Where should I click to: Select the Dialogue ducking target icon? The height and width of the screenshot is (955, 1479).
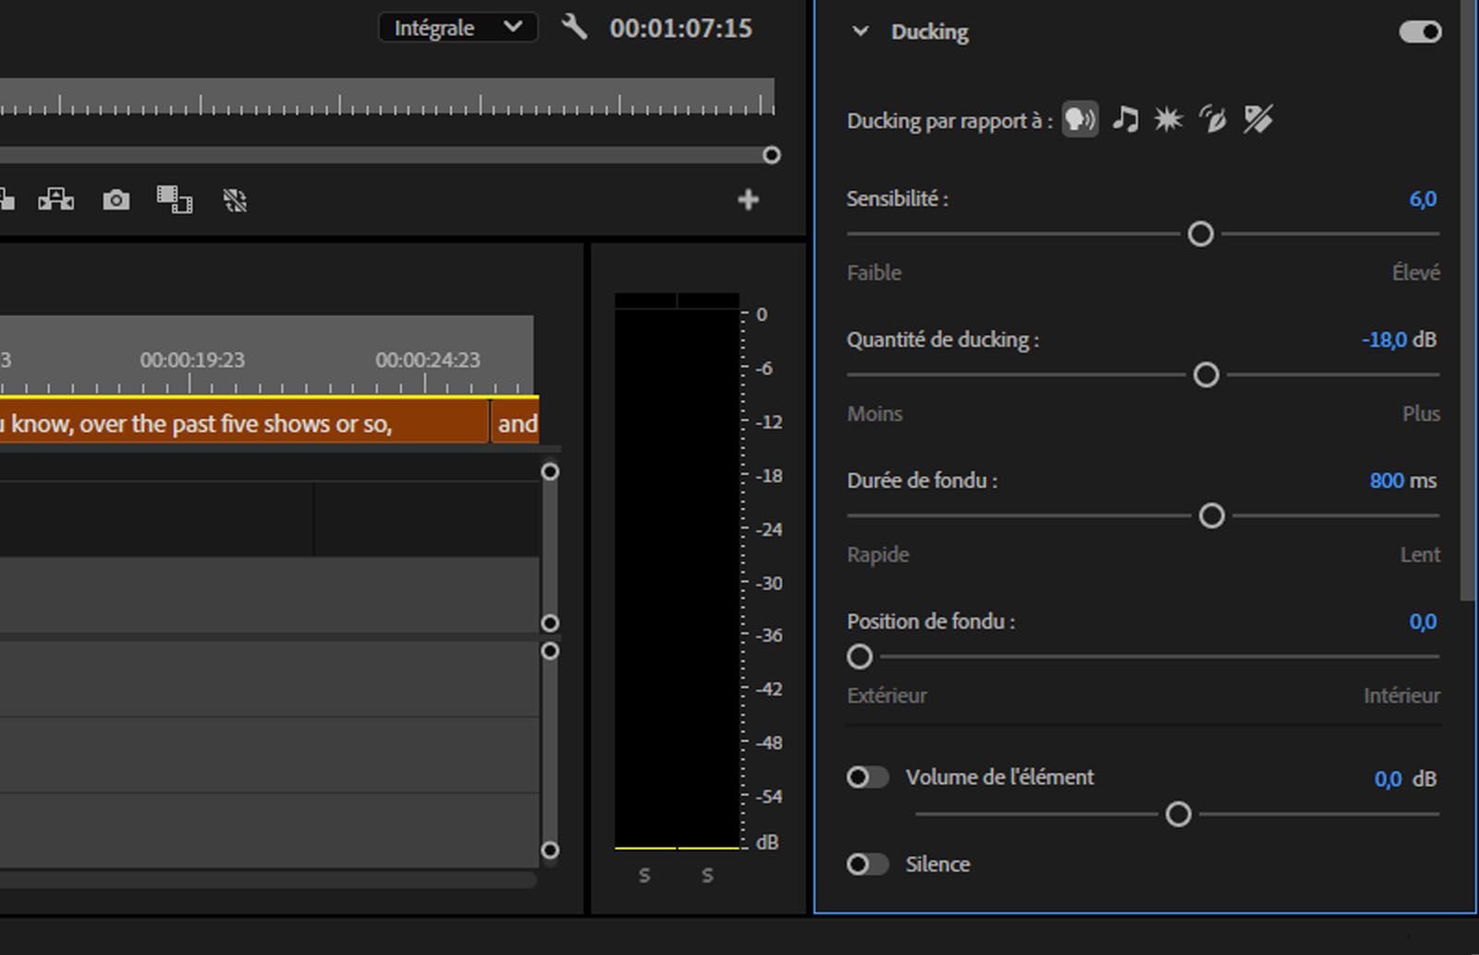pyautogui.click(x=1080, y=118)
